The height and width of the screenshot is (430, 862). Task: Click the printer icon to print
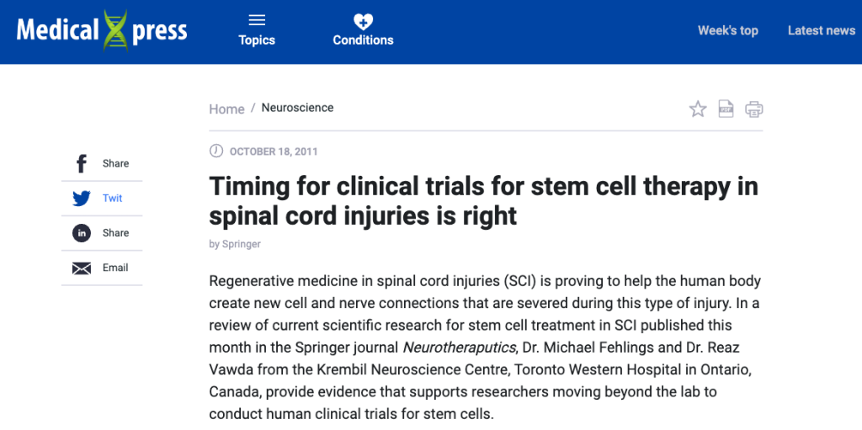click(x=754, y=109)
